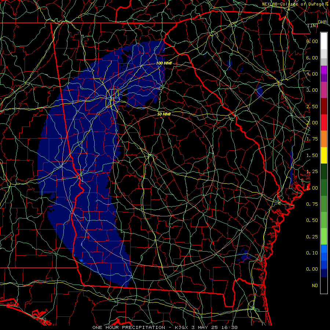Image resolution: width=330 pixels, height=330 pixels.
Task: Click the white swatch at top of legend
Action: coord(324,41)
